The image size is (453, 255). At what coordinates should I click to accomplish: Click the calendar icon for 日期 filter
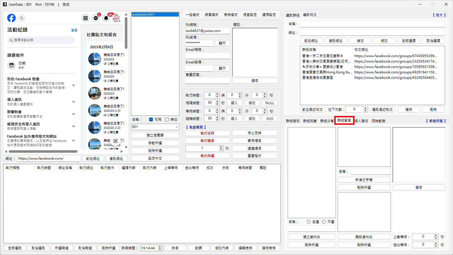click(x=11, y=65)
